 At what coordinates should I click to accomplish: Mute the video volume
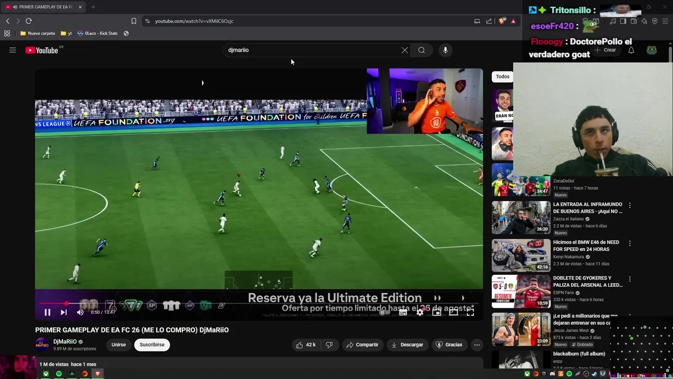click(80, 312)
